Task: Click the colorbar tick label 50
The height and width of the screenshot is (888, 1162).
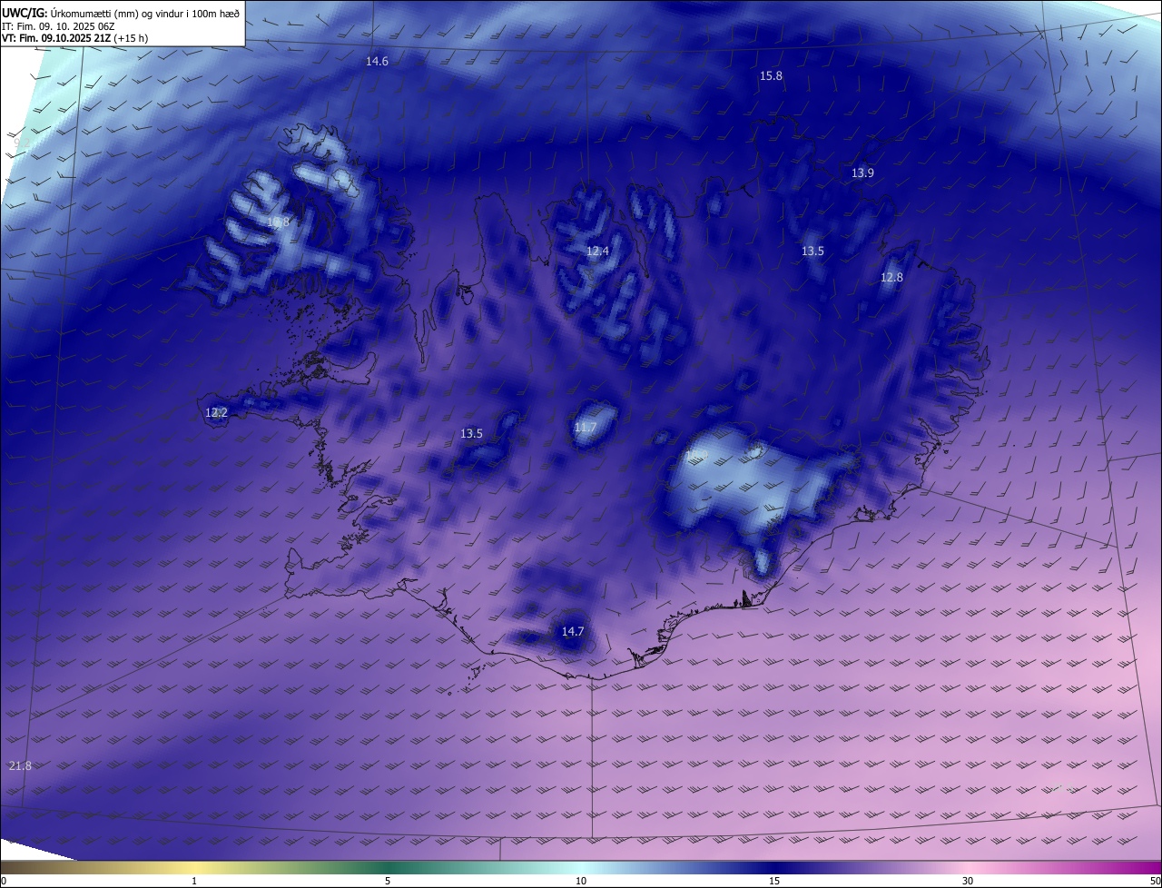Action: click(x=1155, y=881)
